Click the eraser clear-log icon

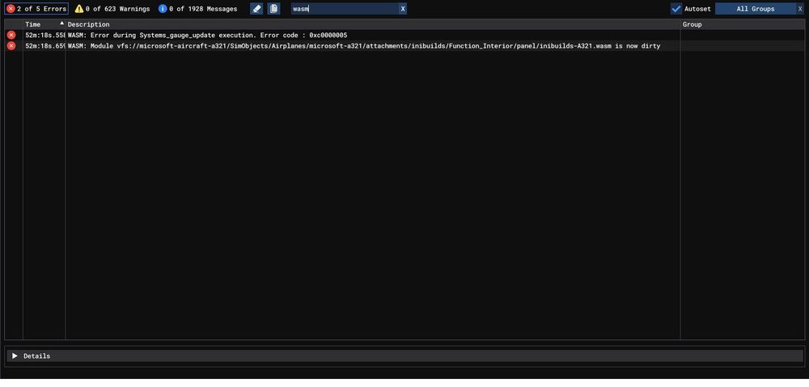tap(256, 9)
